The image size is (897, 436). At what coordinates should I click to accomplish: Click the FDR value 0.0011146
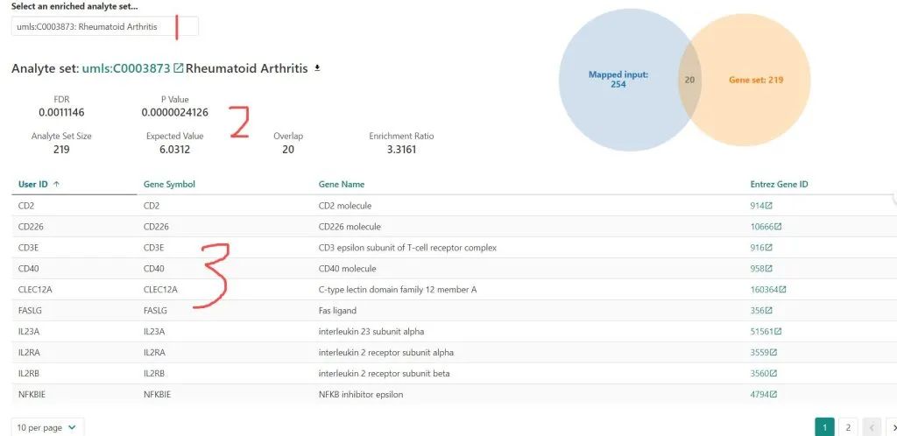point(61,113)
